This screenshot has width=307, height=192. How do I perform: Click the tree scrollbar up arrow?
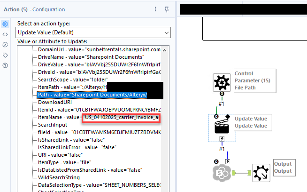[165, 50]
